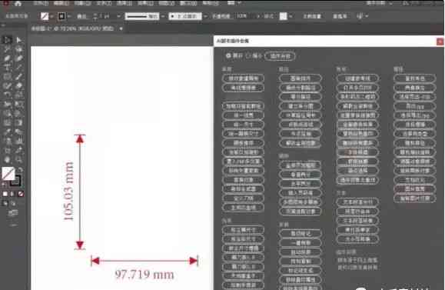The width and height of the screenshot is (445, 290).
Task: Select the Artboard tool
Action: pos(7,151)
